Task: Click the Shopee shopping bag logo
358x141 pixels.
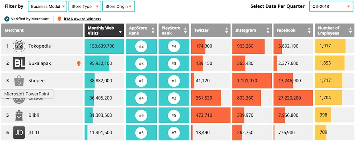Action: (19, 80)
